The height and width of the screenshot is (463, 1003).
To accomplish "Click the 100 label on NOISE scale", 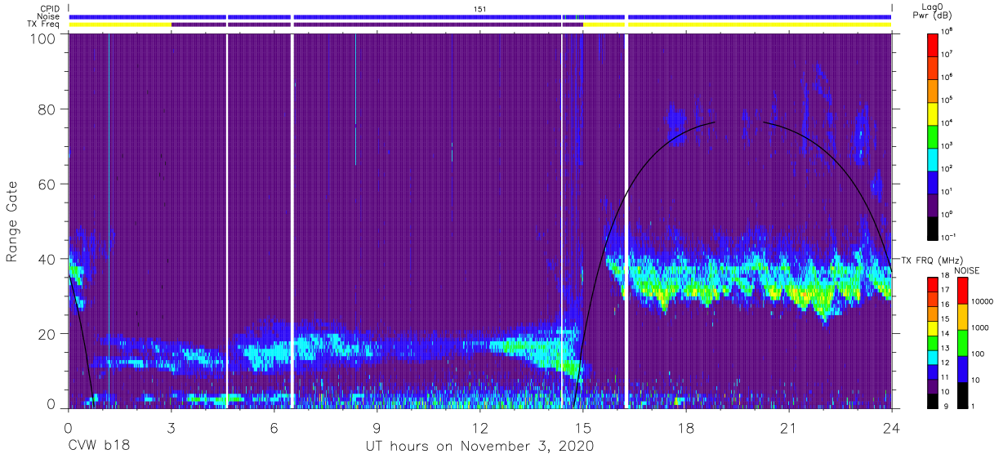I will pyautogui.click(x=977, y=354).
